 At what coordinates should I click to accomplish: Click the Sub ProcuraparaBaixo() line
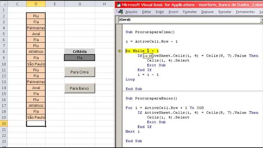[151, 98]
